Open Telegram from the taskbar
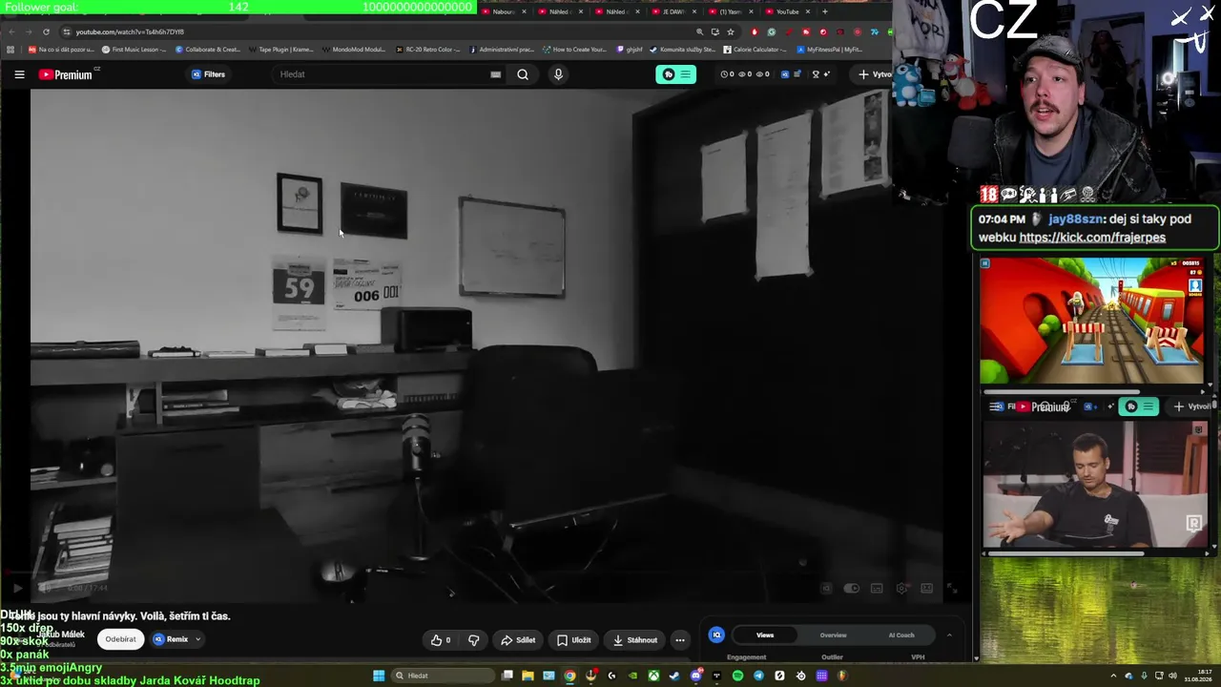The image size is (1221, 687). (758, 676)
